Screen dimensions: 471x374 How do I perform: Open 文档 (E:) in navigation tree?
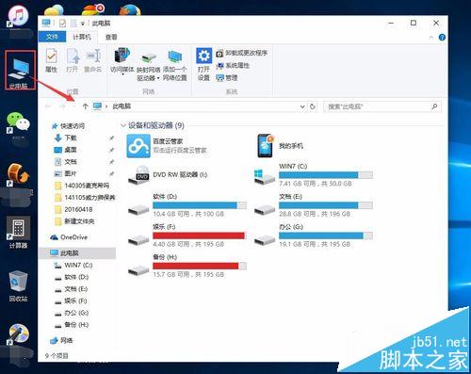click(x=71, y=289)
